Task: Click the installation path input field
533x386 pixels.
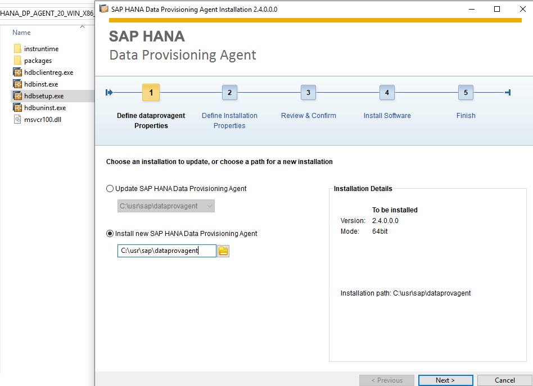Action: click(166, 251)
